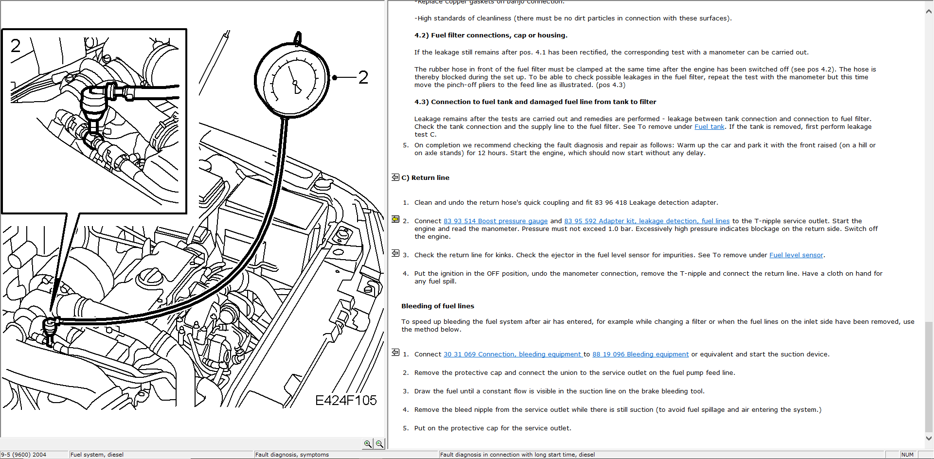Click figure code 'E424F105' in the diagram
The image size is (934, 459).
(x=346, y=400)
